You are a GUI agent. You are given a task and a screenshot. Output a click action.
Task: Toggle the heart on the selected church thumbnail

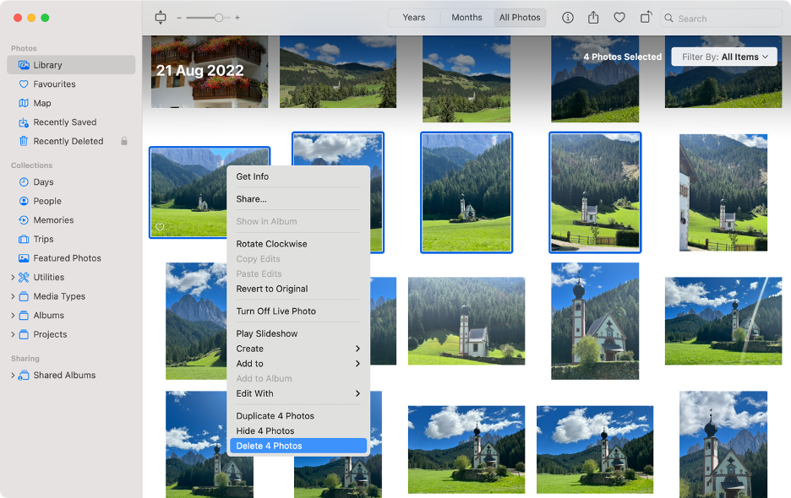(x=161, y=227)
